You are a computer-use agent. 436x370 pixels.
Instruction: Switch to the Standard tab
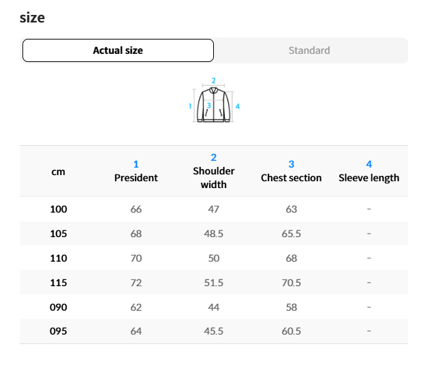click(309, 50)
